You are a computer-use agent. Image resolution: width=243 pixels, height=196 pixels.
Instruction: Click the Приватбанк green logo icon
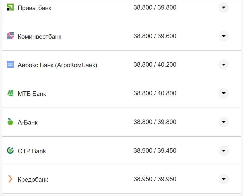(10, 7)
